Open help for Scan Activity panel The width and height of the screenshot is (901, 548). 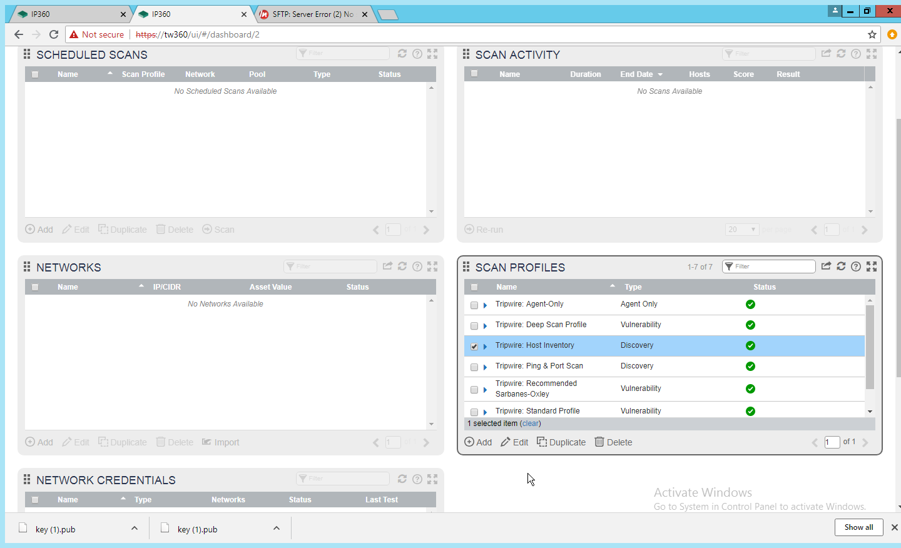[x=856, y=54]
